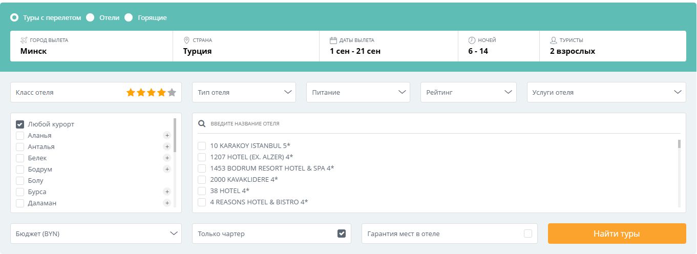Expand the Бюджет (BYN) dropdown
Viewport: 697px width, 254px height.
96,234
